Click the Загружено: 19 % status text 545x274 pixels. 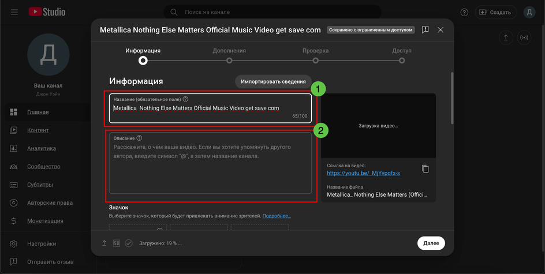pyautogui.click(x=160, y=243)
